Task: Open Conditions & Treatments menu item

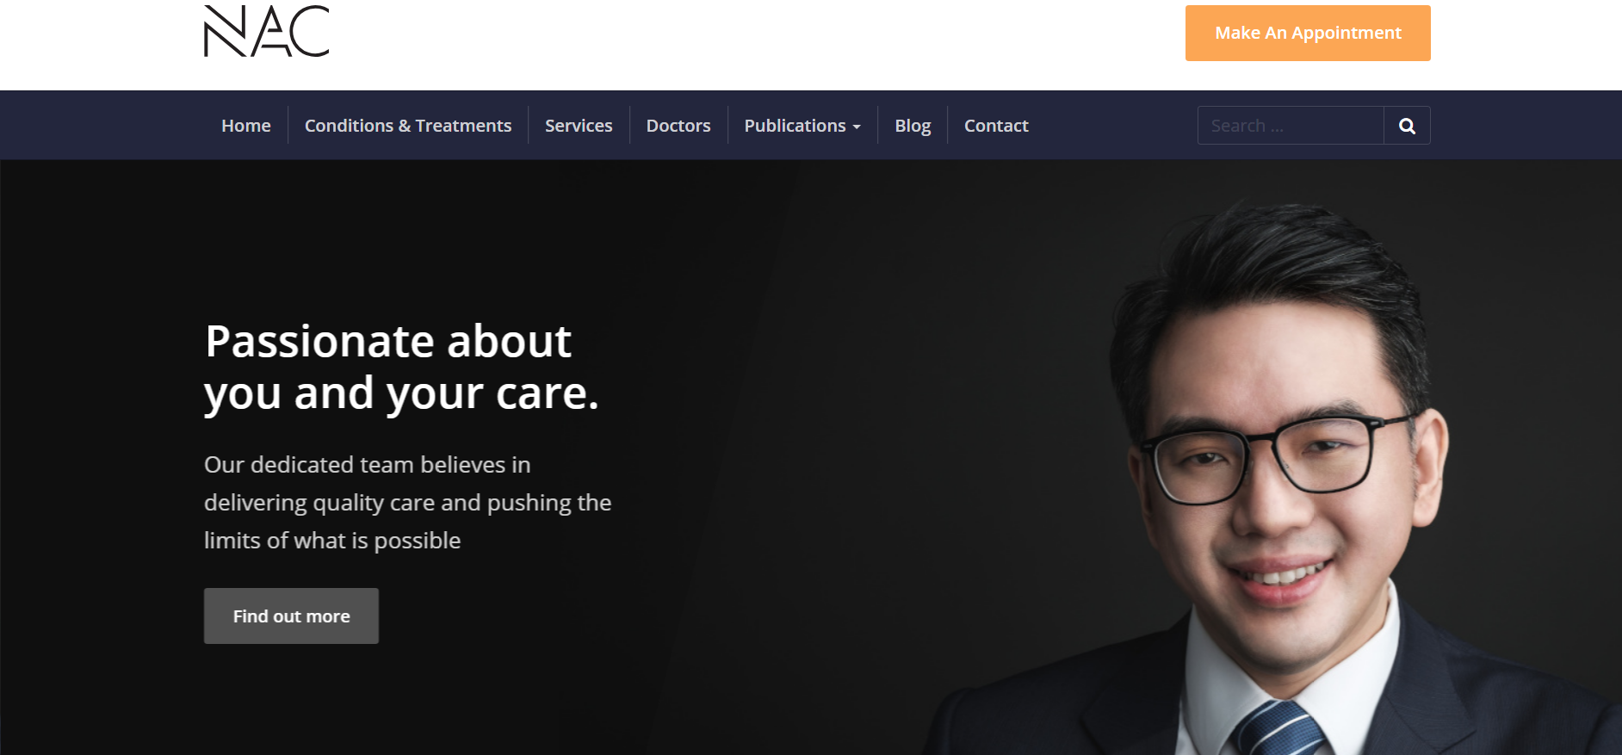Action: (408, 126)
